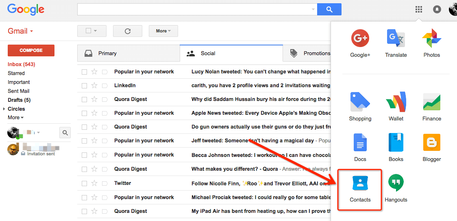The image size is (457, 221).
Task: Open the Starred folder
Action: (x=16, y=73)
